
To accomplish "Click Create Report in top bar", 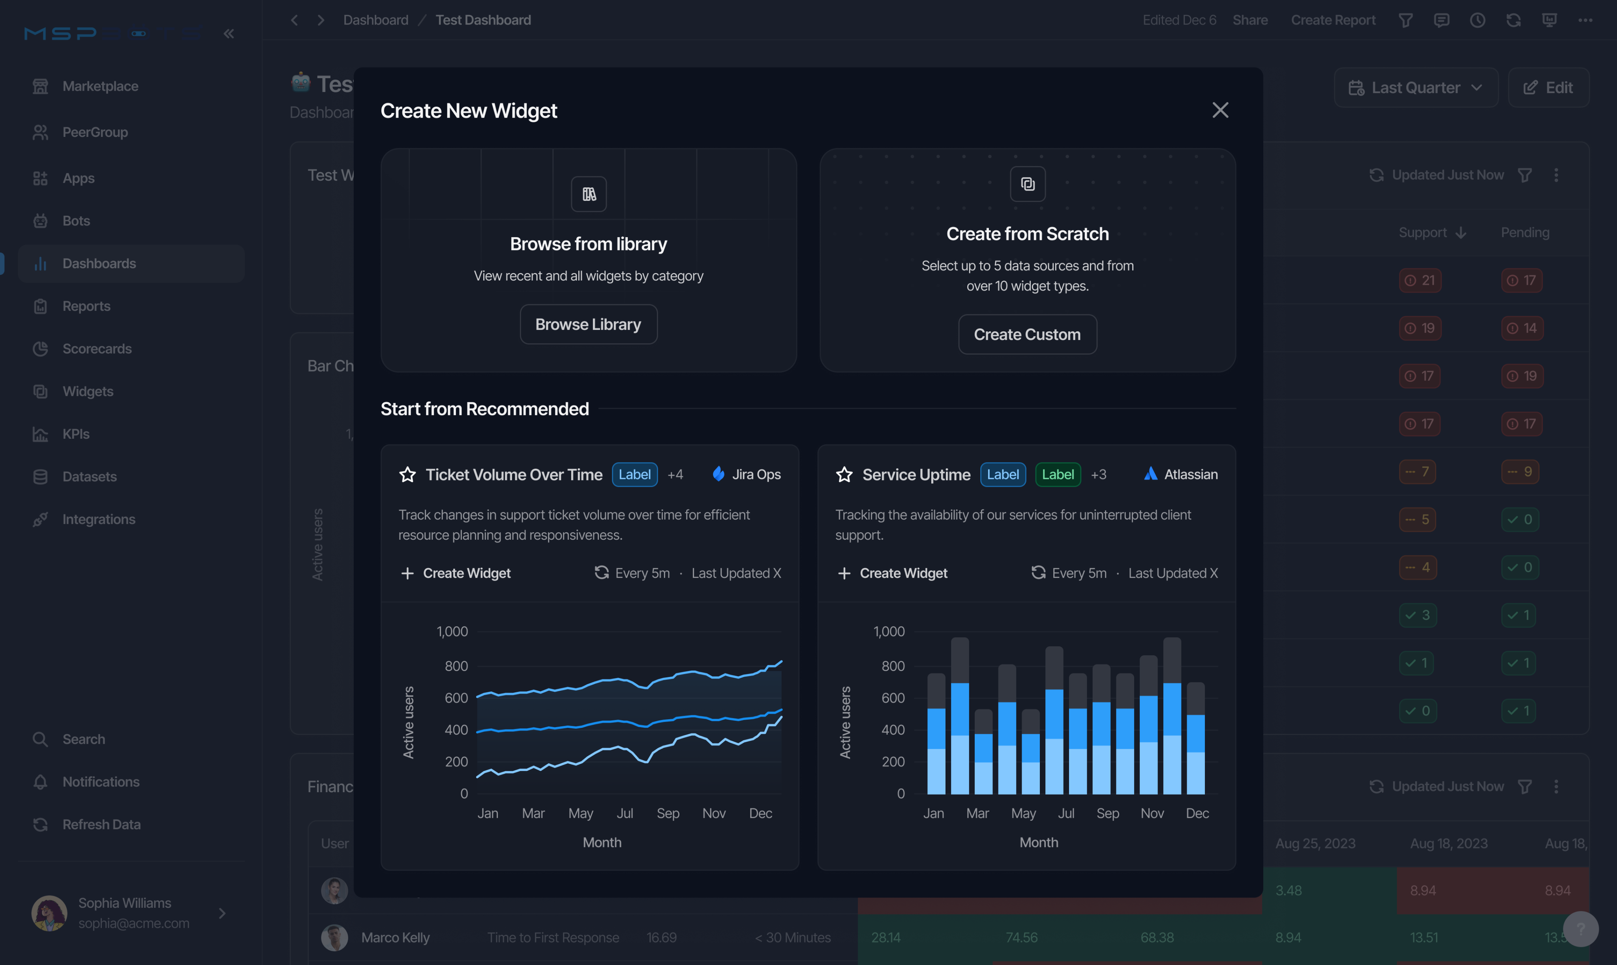I will [x=1333, y=20].
